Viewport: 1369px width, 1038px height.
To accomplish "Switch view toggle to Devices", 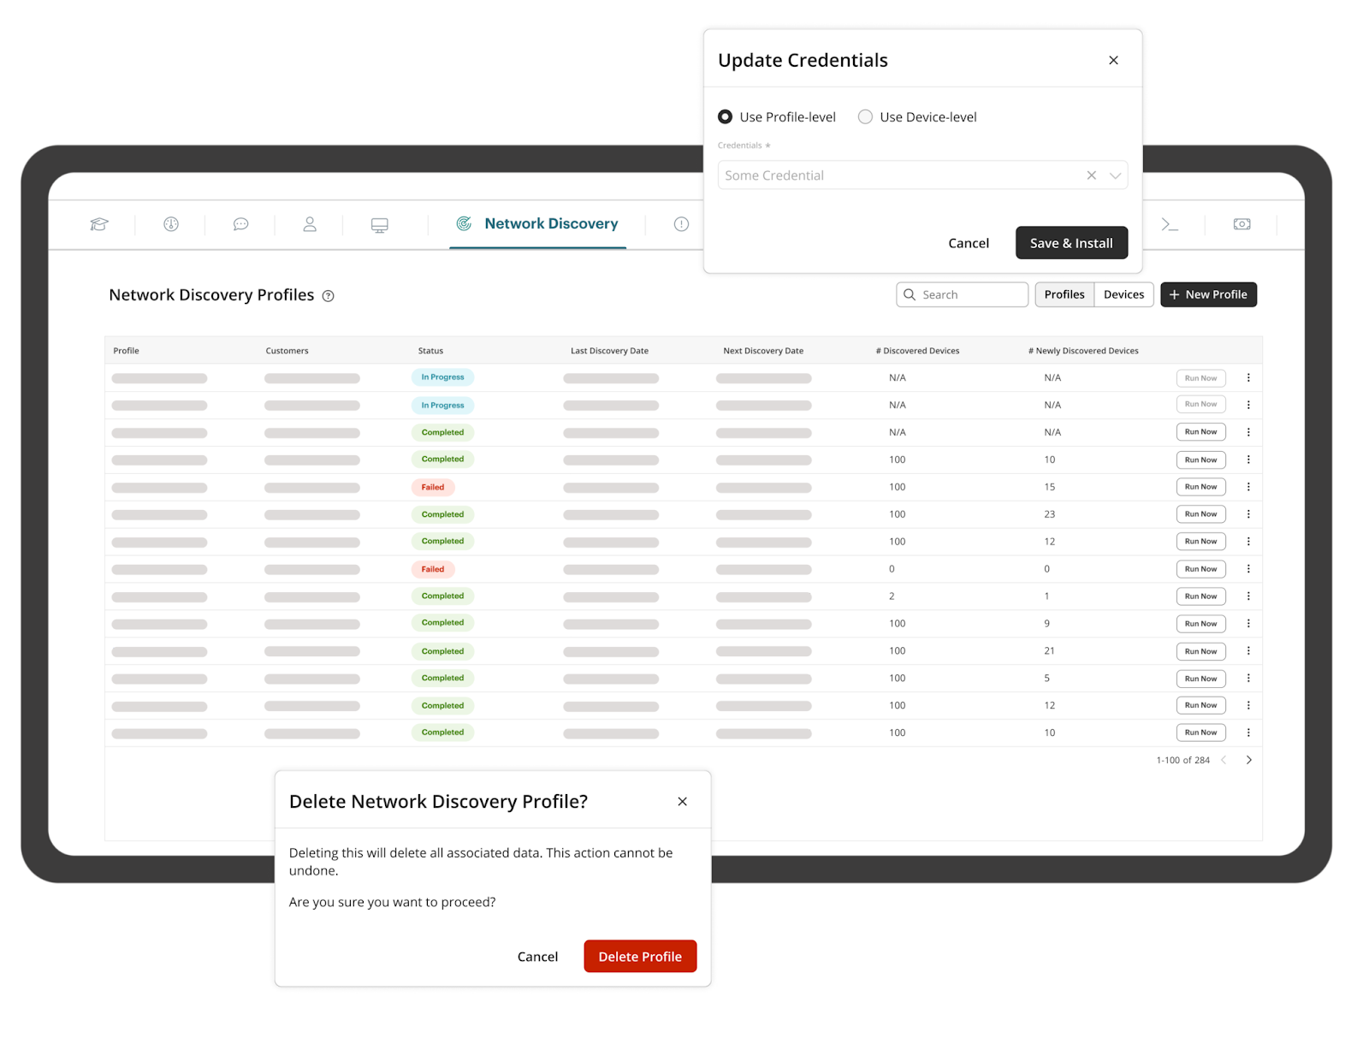I will pyautogui.click(x=1123, y=294).
